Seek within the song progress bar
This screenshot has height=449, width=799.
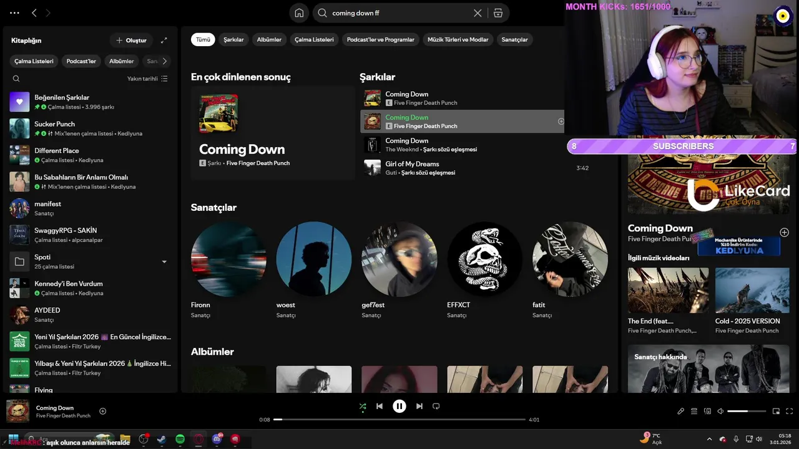399,420
